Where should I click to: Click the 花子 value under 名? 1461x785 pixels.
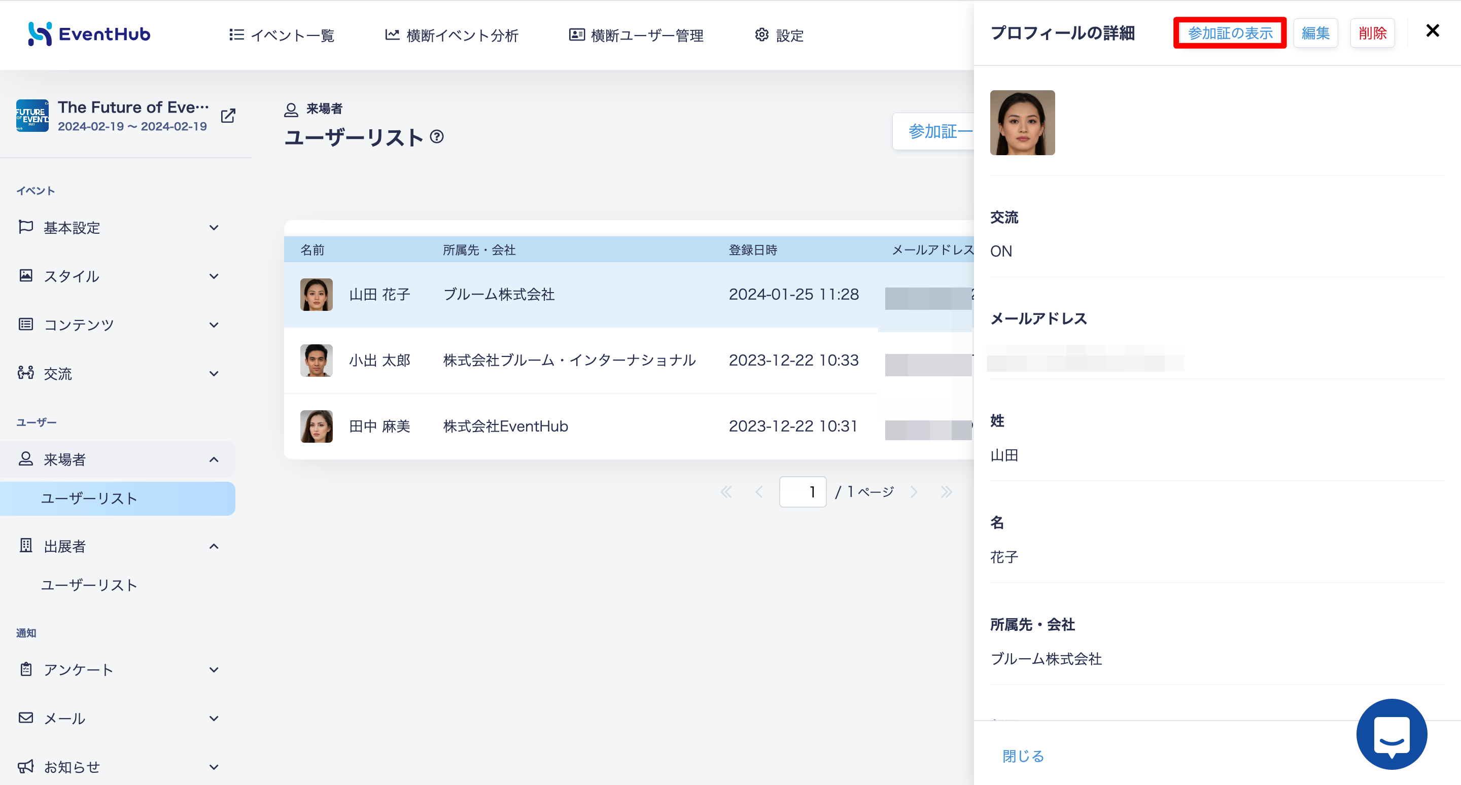(x=1004, y=557)
